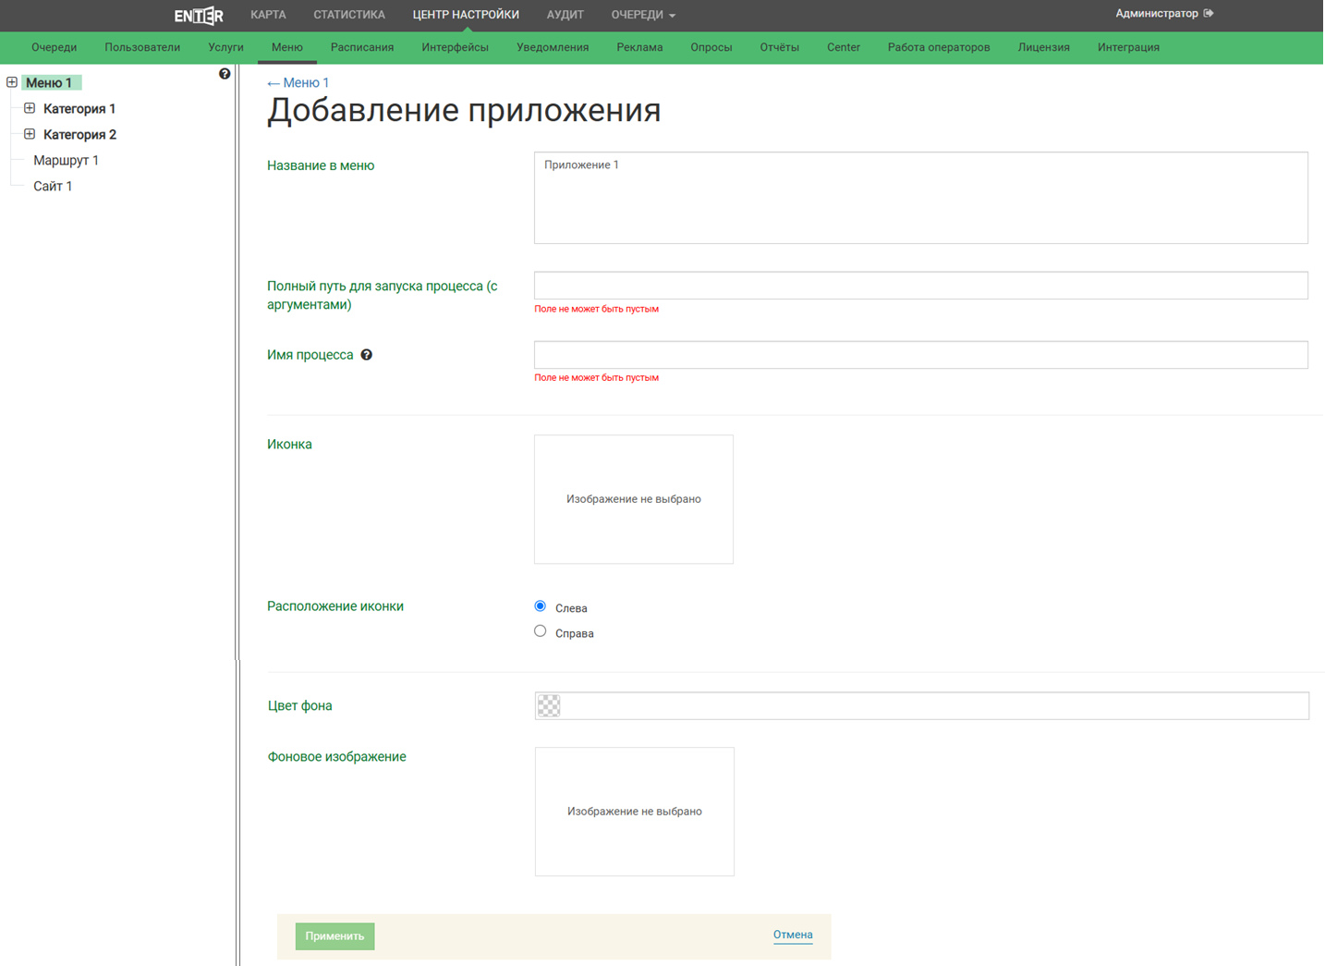Expand Категория 2 in the tree
The image size is (1325, 966).
point(30,134)
